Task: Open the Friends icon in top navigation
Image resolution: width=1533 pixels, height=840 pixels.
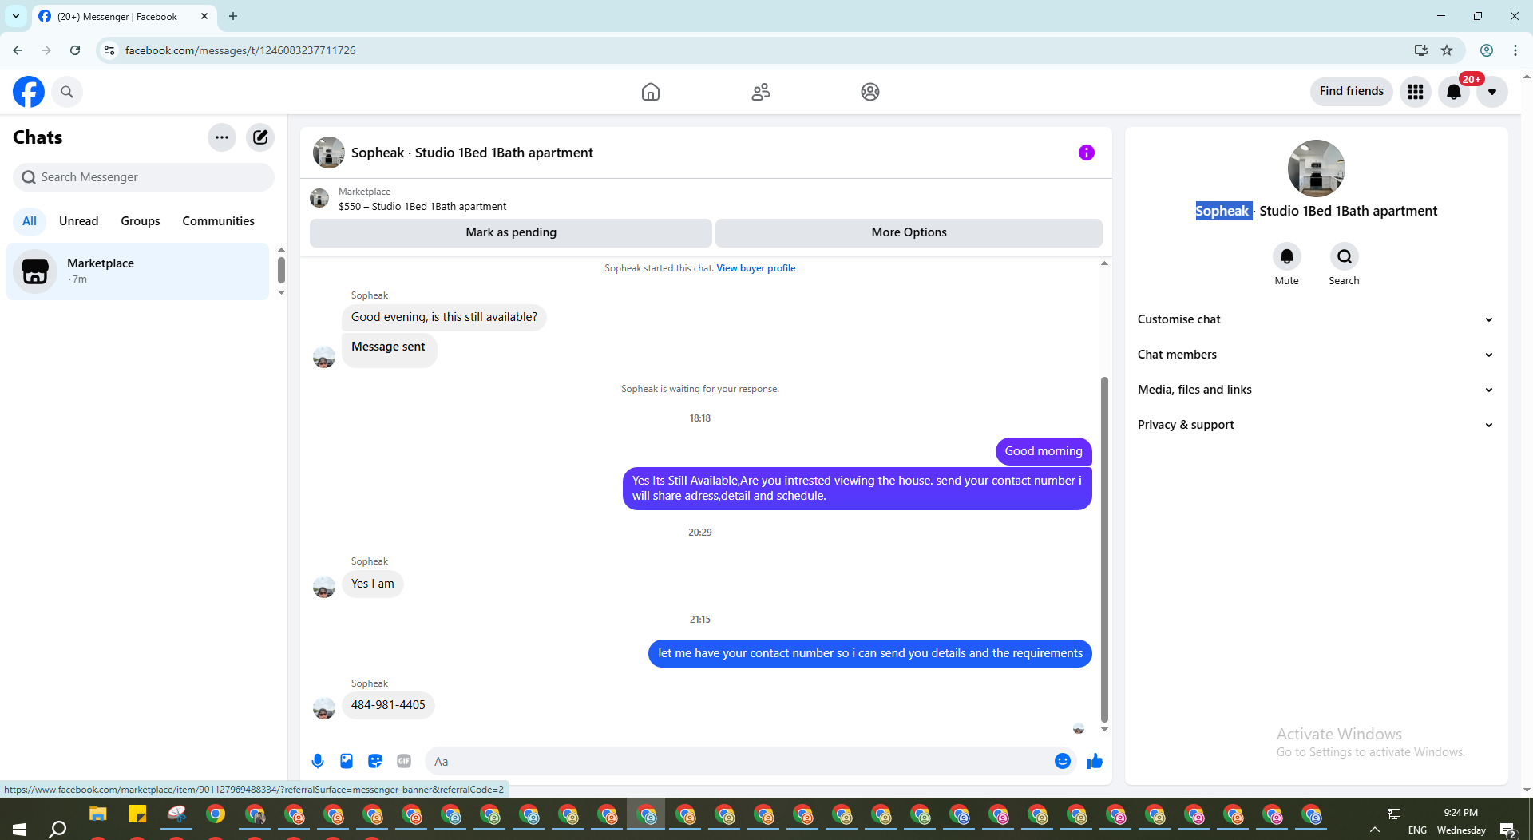Action: [x=761, y=92]
